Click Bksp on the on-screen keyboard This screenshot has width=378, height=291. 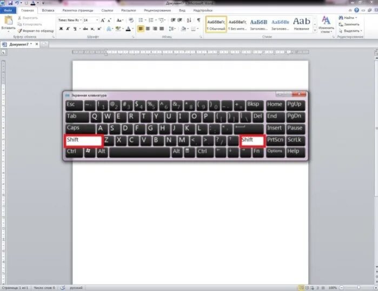(255, 105)
